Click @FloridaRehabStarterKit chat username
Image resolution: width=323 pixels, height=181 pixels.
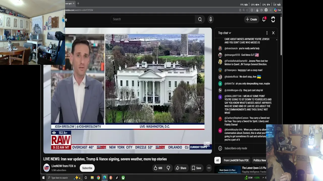coord(236,61)
